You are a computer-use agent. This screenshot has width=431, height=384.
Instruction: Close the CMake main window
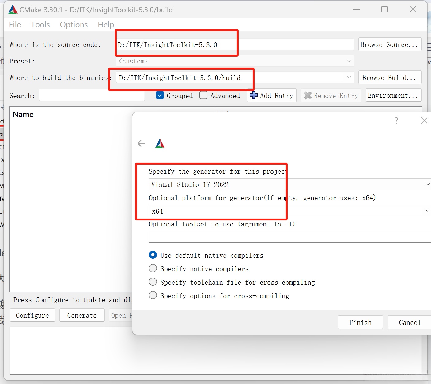[413, 10]
